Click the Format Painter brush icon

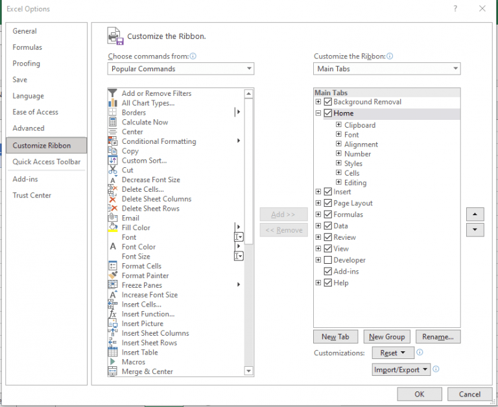pos(112,275)
